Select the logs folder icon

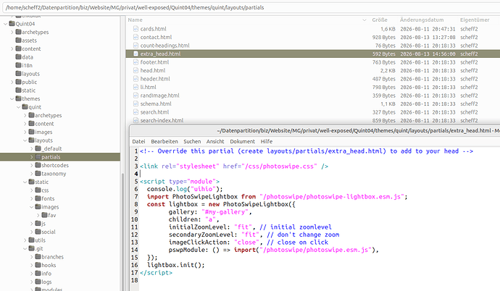38,282
